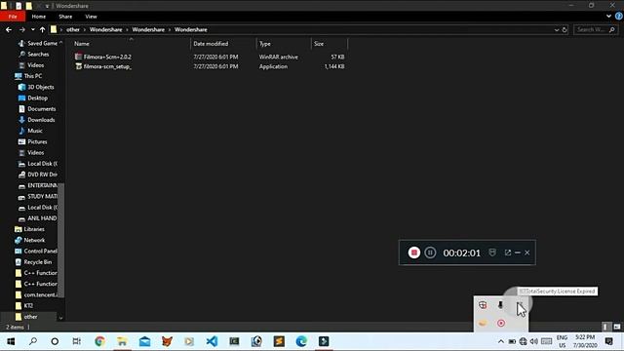The height and width of the screenshot is (351, 624).
Task: Open Task View on taskbar
Action: (77, 341)
